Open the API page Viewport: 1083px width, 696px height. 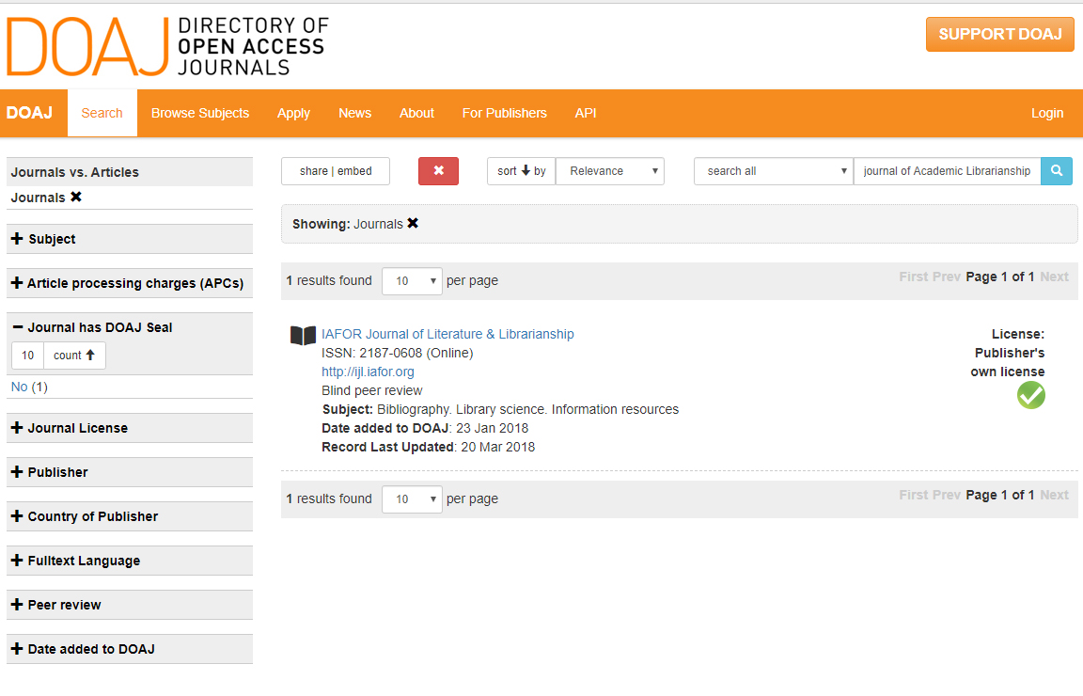[x=586, y=114]
